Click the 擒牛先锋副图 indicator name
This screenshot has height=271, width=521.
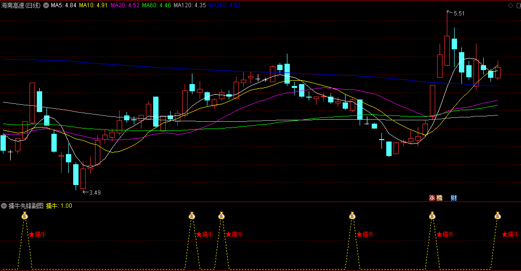click(x=26, y=206)
